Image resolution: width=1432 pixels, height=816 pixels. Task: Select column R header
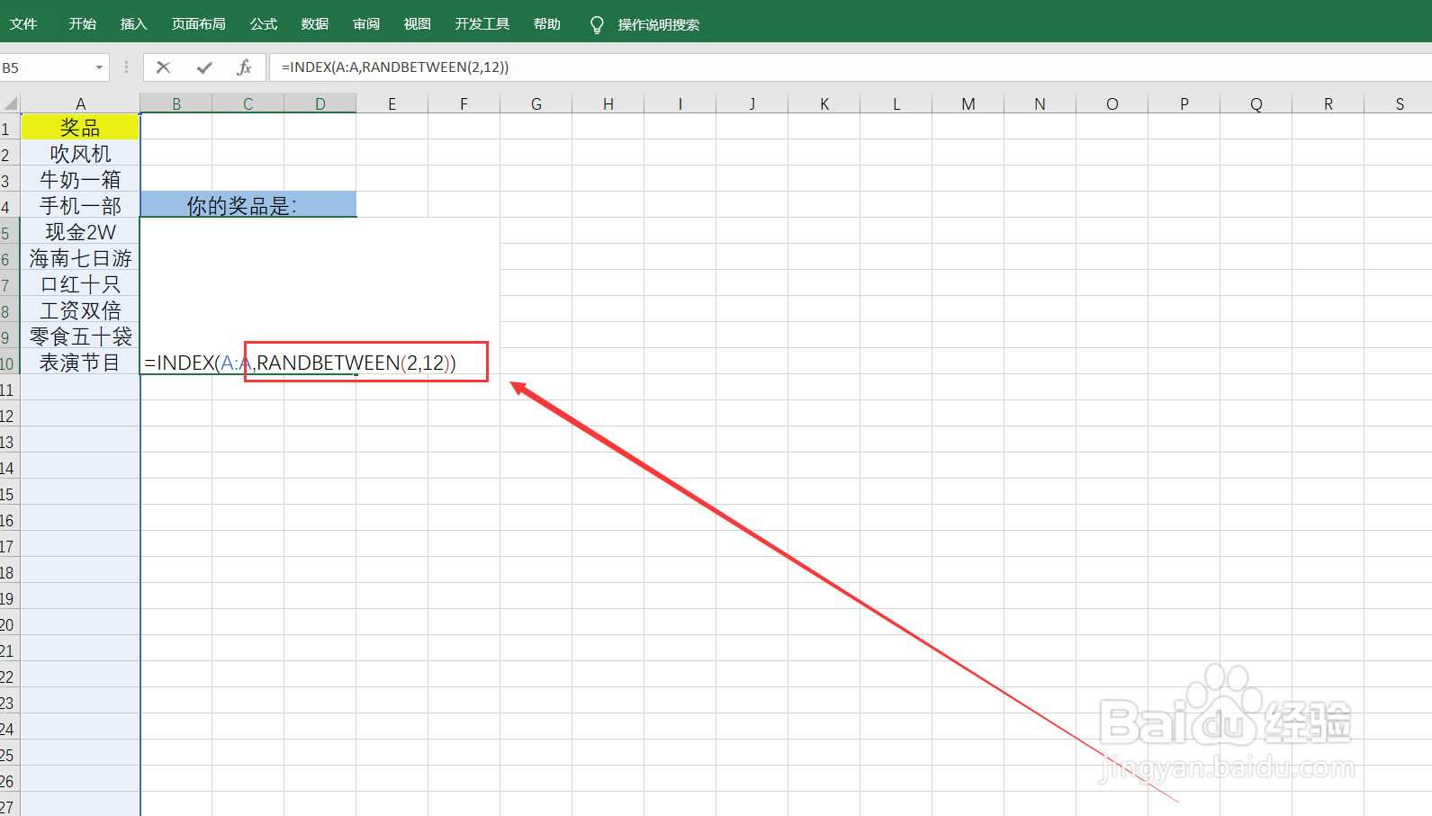click(1328, 103)
